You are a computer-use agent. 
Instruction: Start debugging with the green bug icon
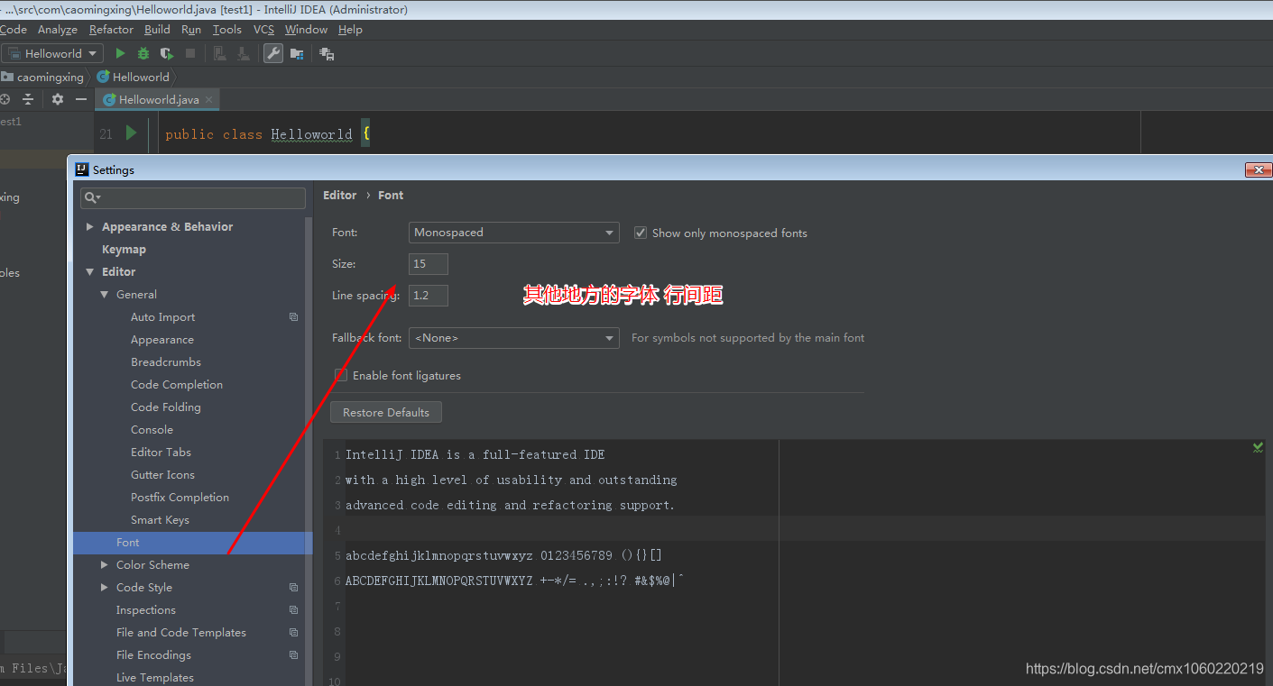coord(143,54)
